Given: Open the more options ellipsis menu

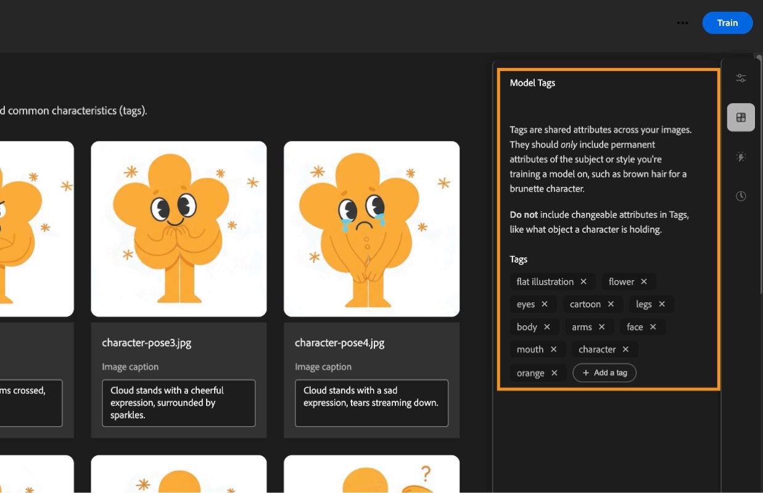Looking at the screenshot, I should tap(683, 23).
